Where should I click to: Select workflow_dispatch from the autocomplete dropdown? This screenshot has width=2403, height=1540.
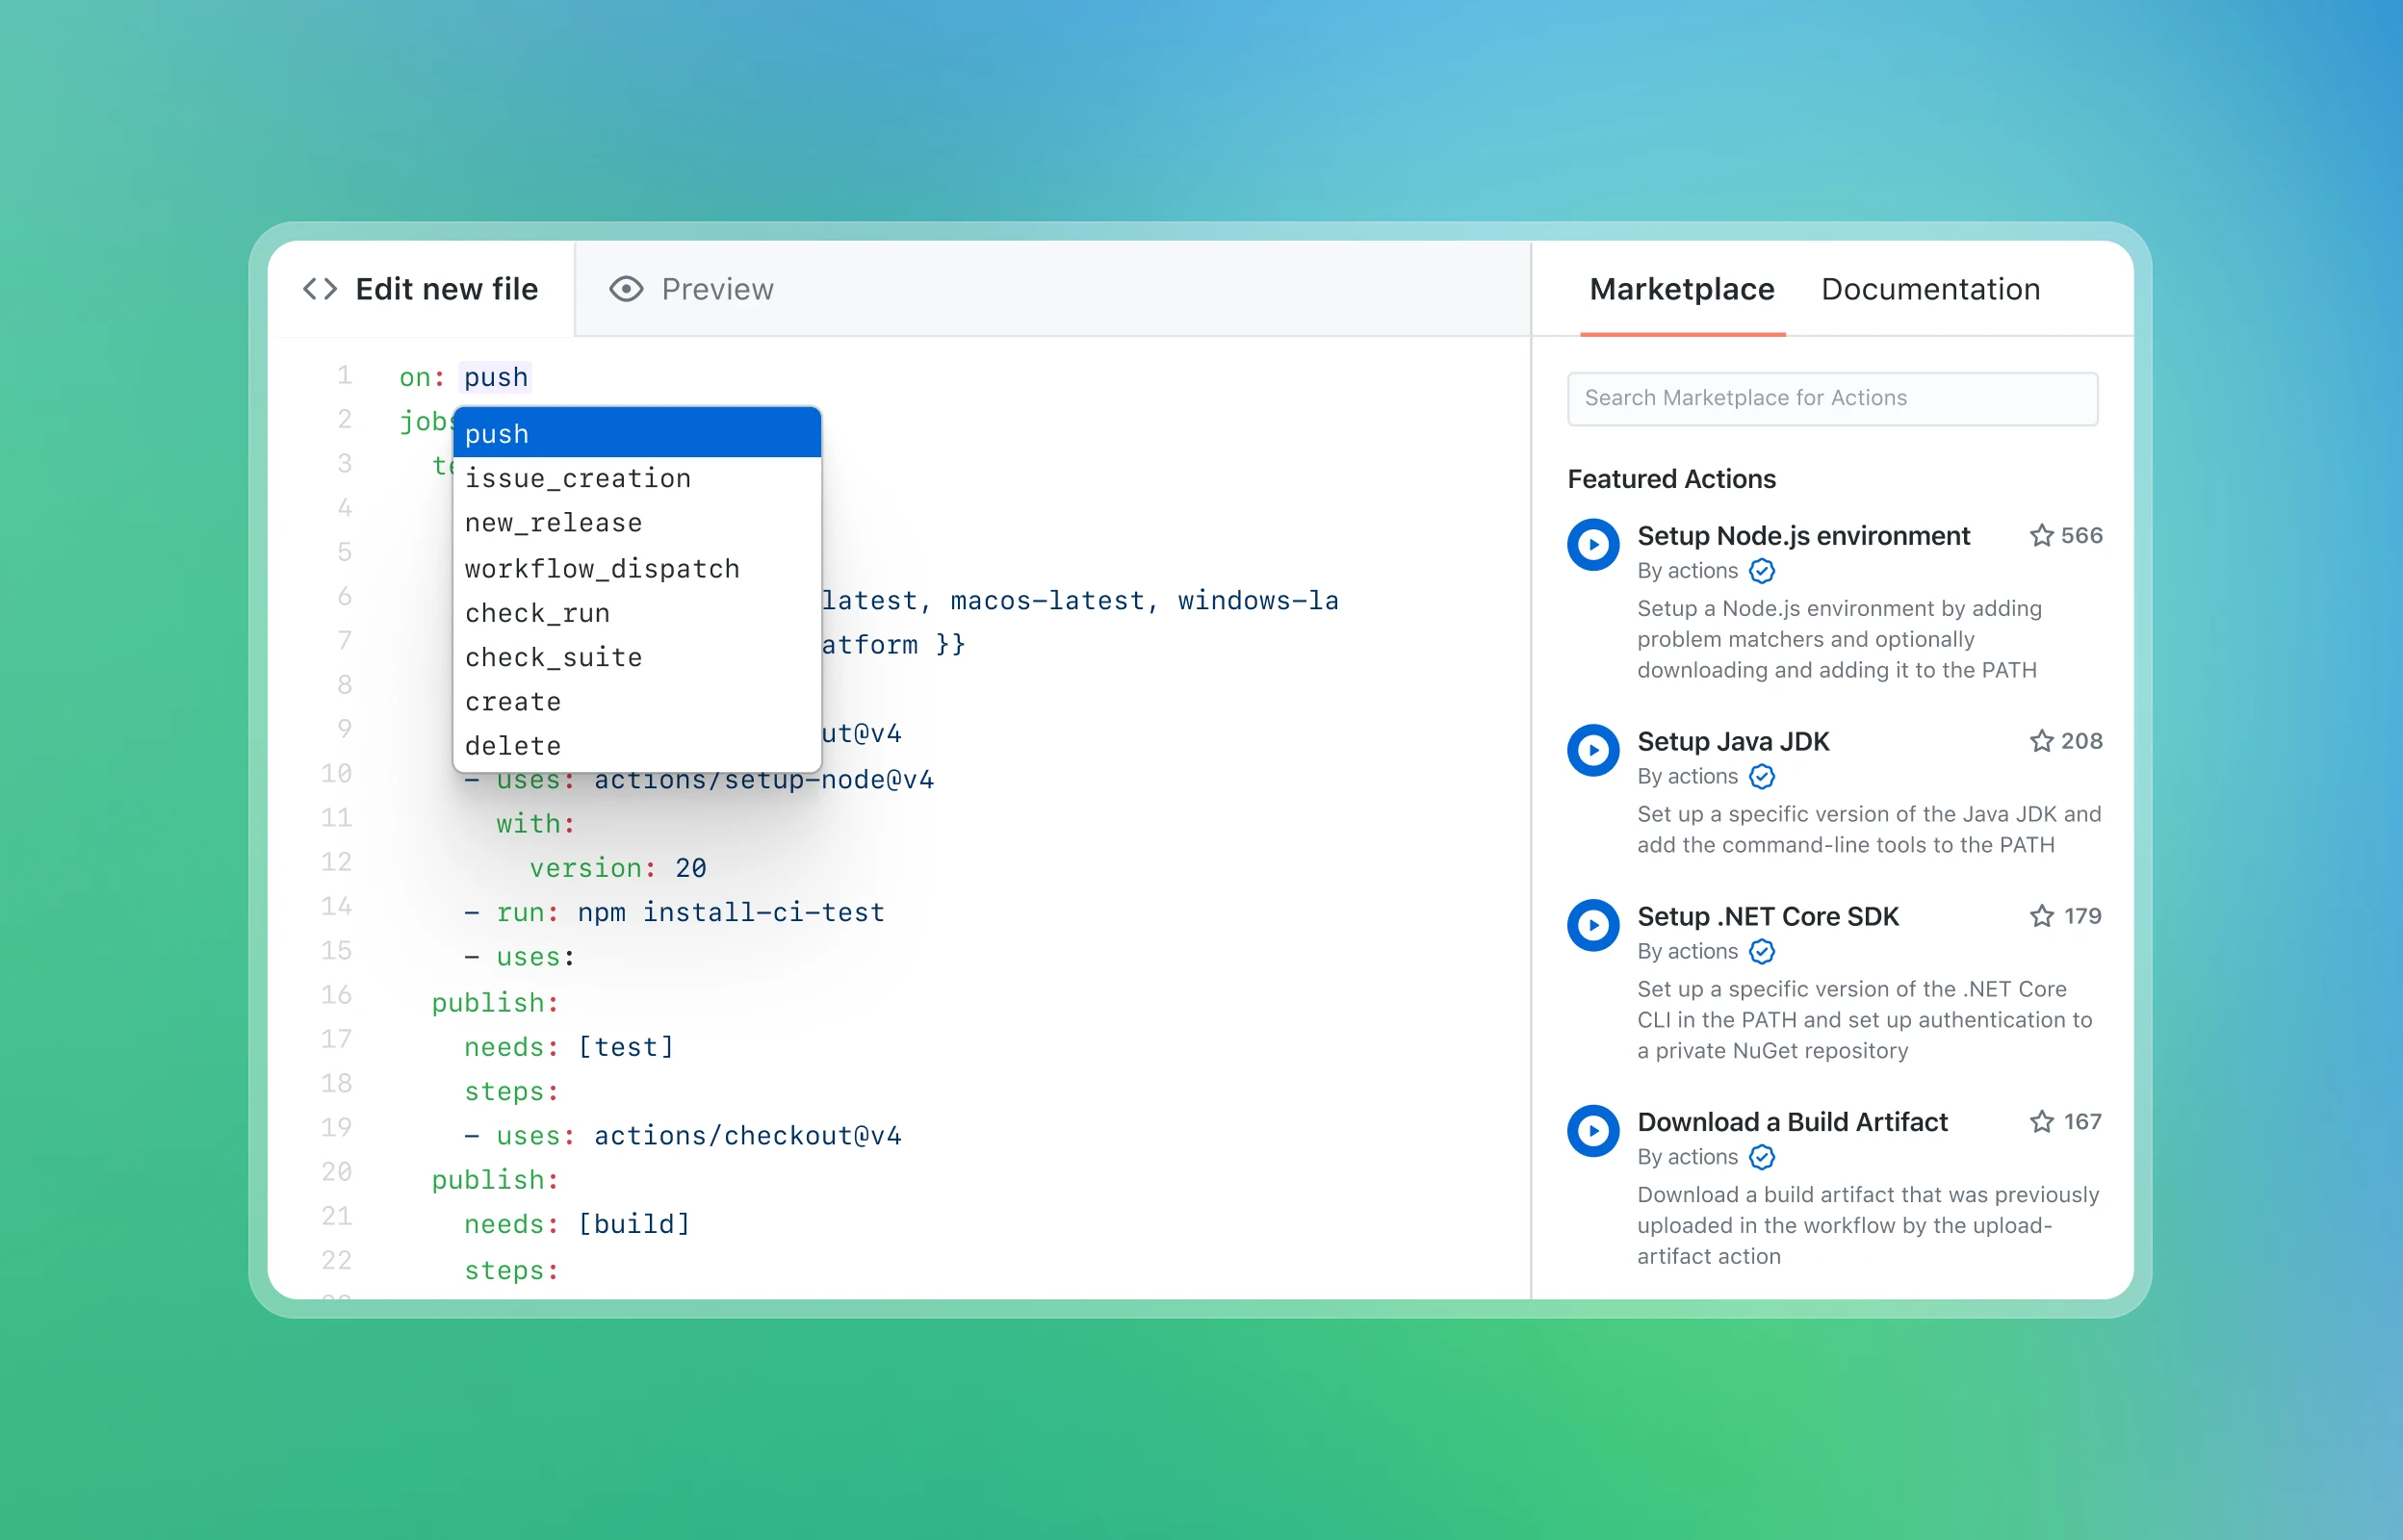pos(602,568)
